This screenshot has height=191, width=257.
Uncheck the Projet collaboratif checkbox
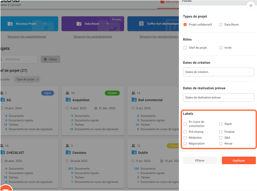[x=185, y=25]
